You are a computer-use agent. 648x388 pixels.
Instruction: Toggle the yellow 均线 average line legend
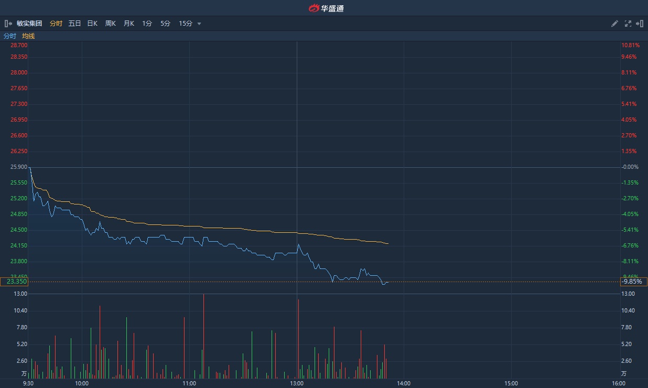(x=28, y=36)
